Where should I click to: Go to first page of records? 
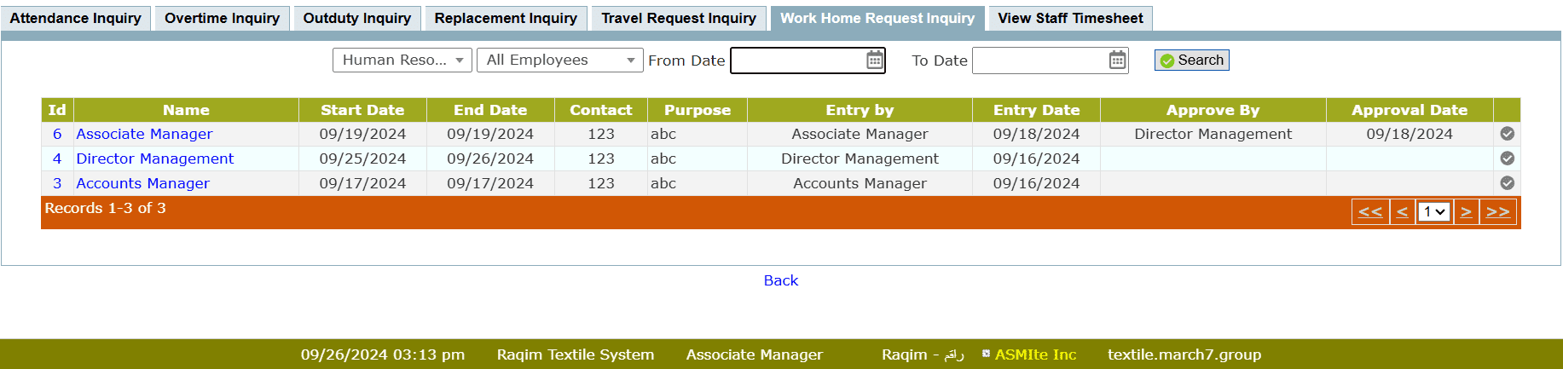click(1369, 212)
